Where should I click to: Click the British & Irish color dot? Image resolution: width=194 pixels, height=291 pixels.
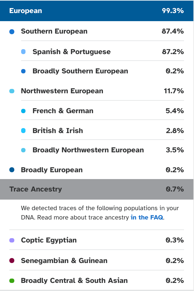(23, 131)
